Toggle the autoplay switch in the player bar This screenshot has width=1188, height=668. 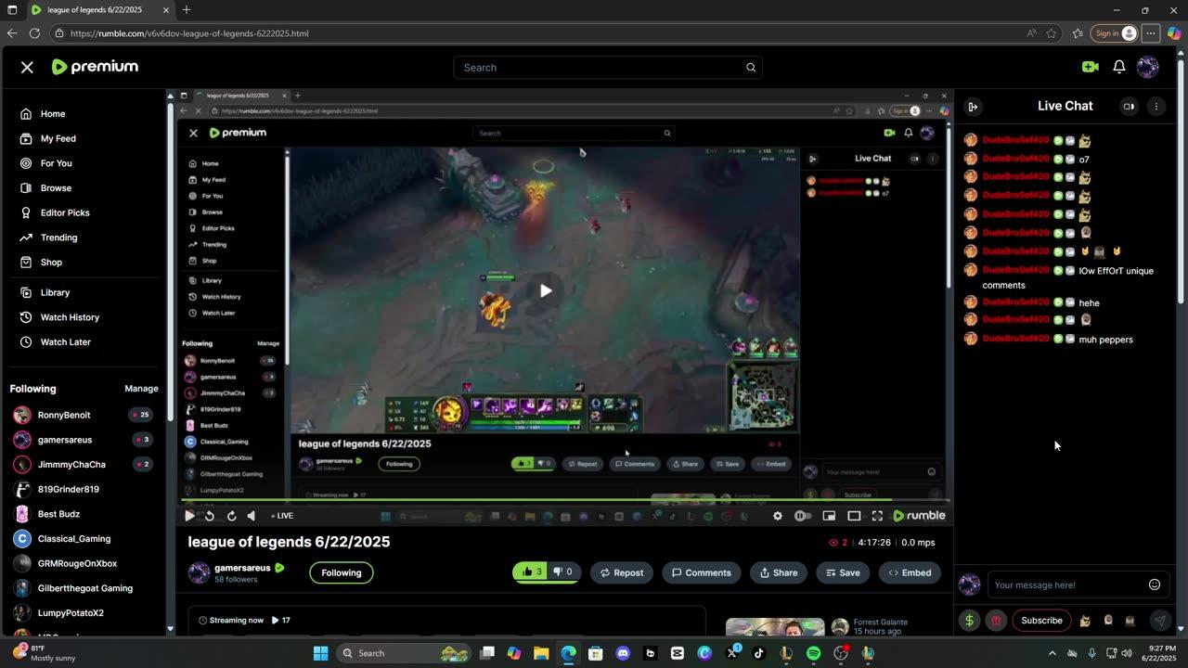click(803, 516)
